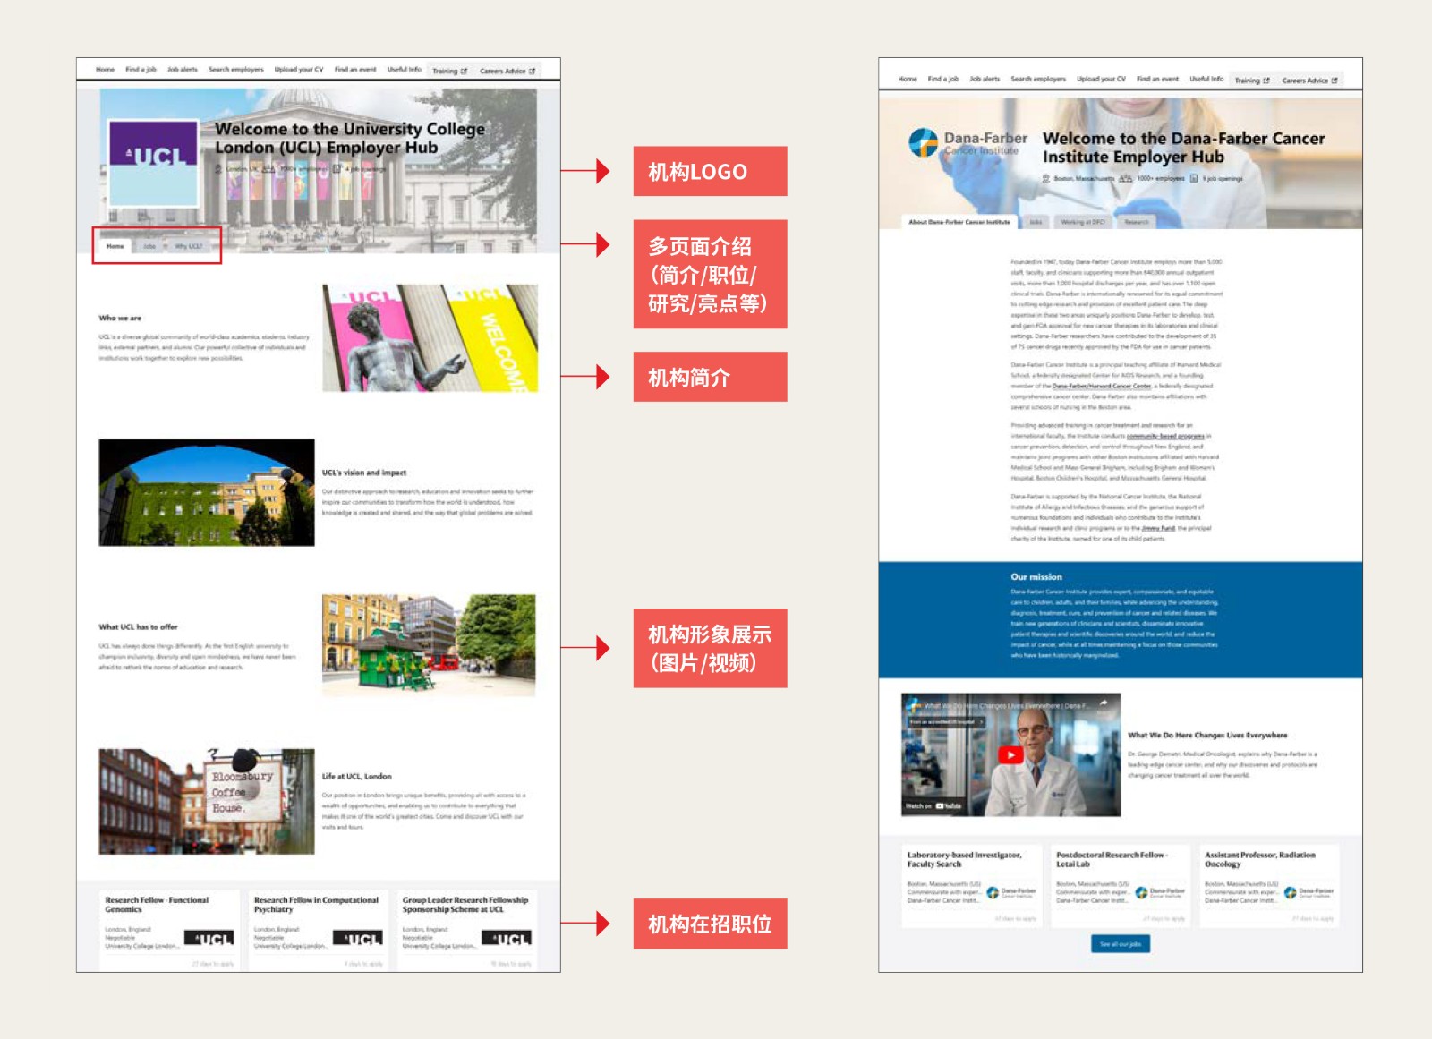Open Upload your CV in the UCL page navigation
1432x1039 pixels.
pos(299,70)
